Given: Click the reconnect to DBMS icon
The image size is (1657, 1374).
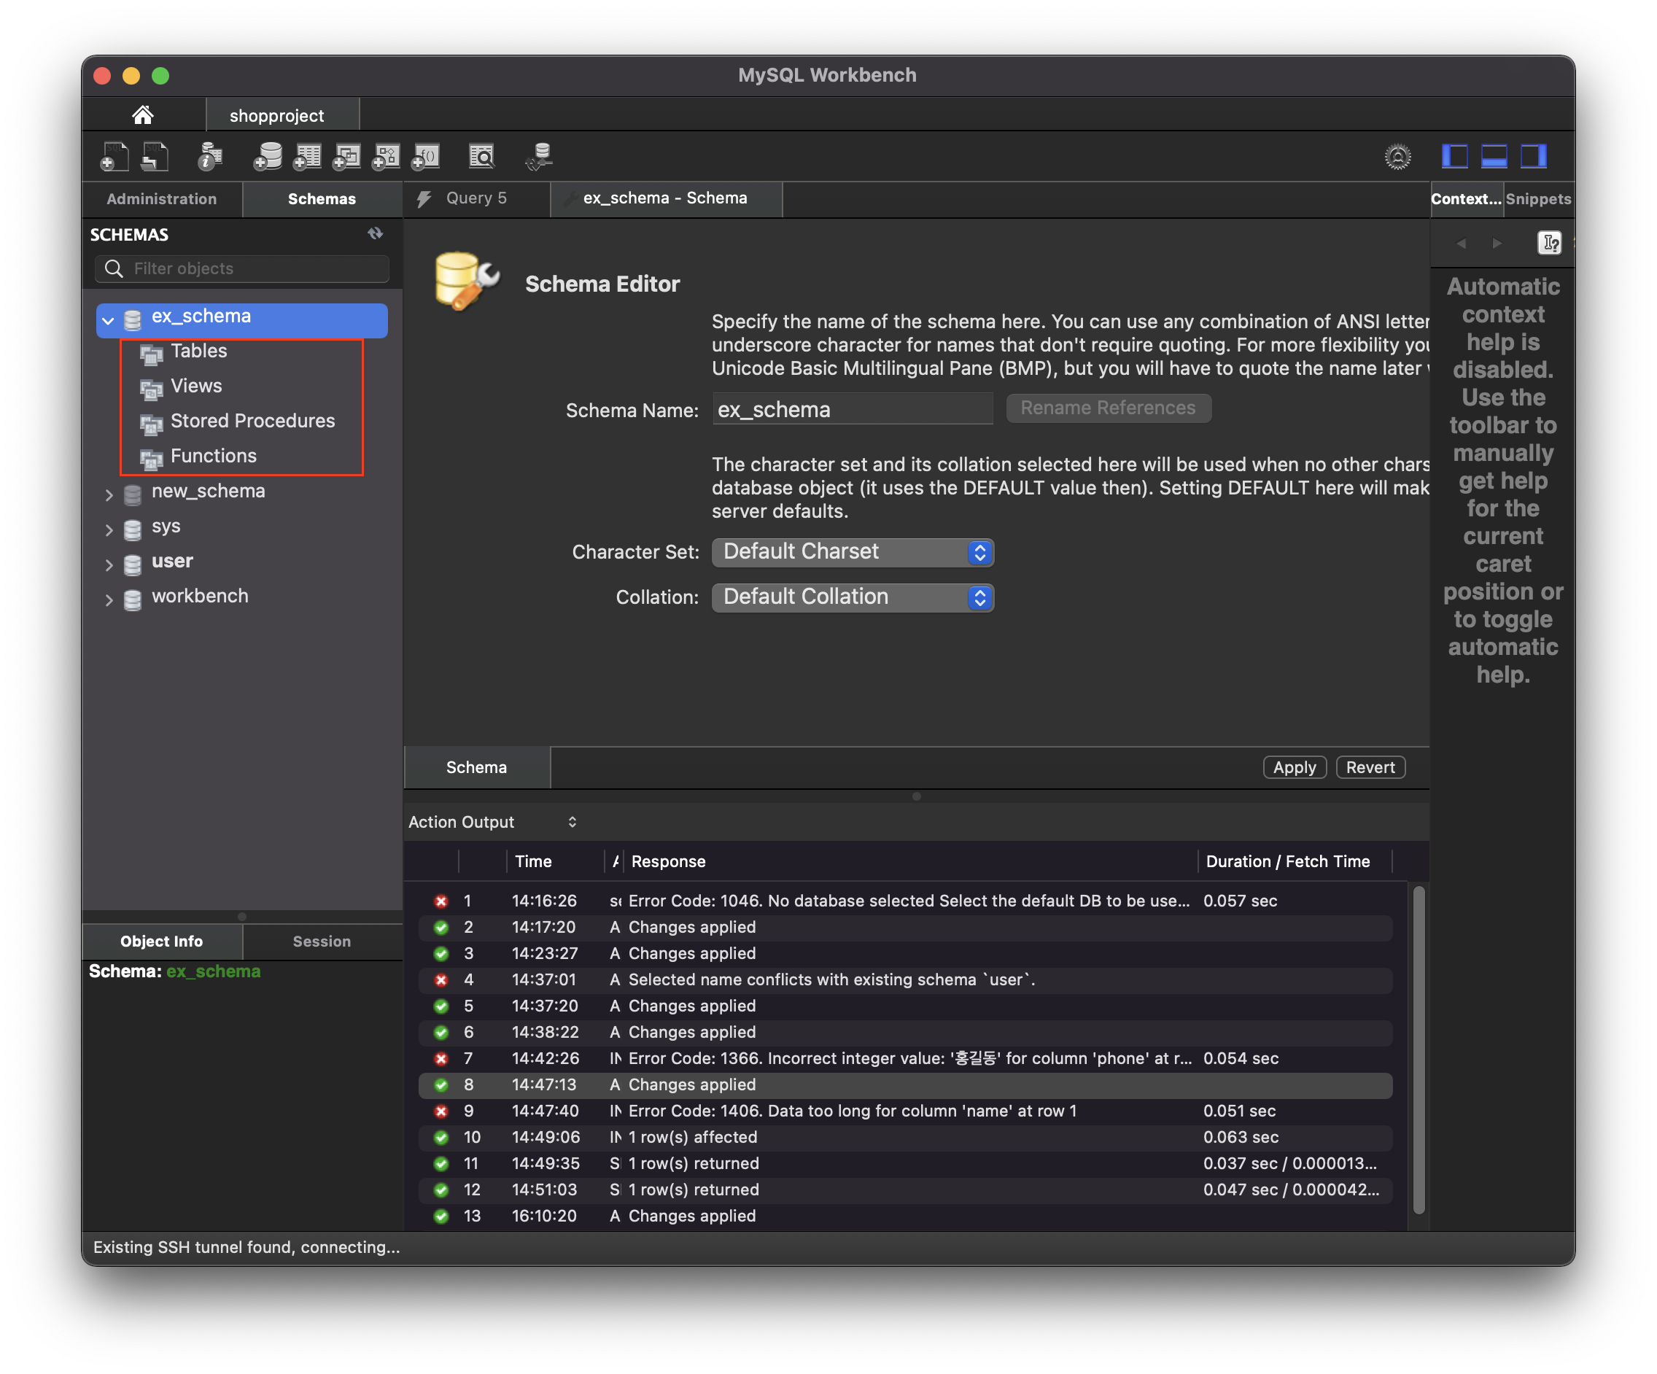Looking at the screenshot, I should tap(540, 156).
